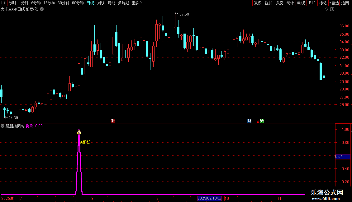Open 多周期 multi-period view
The width and height of the screenshot is (352, 202).
123,3
